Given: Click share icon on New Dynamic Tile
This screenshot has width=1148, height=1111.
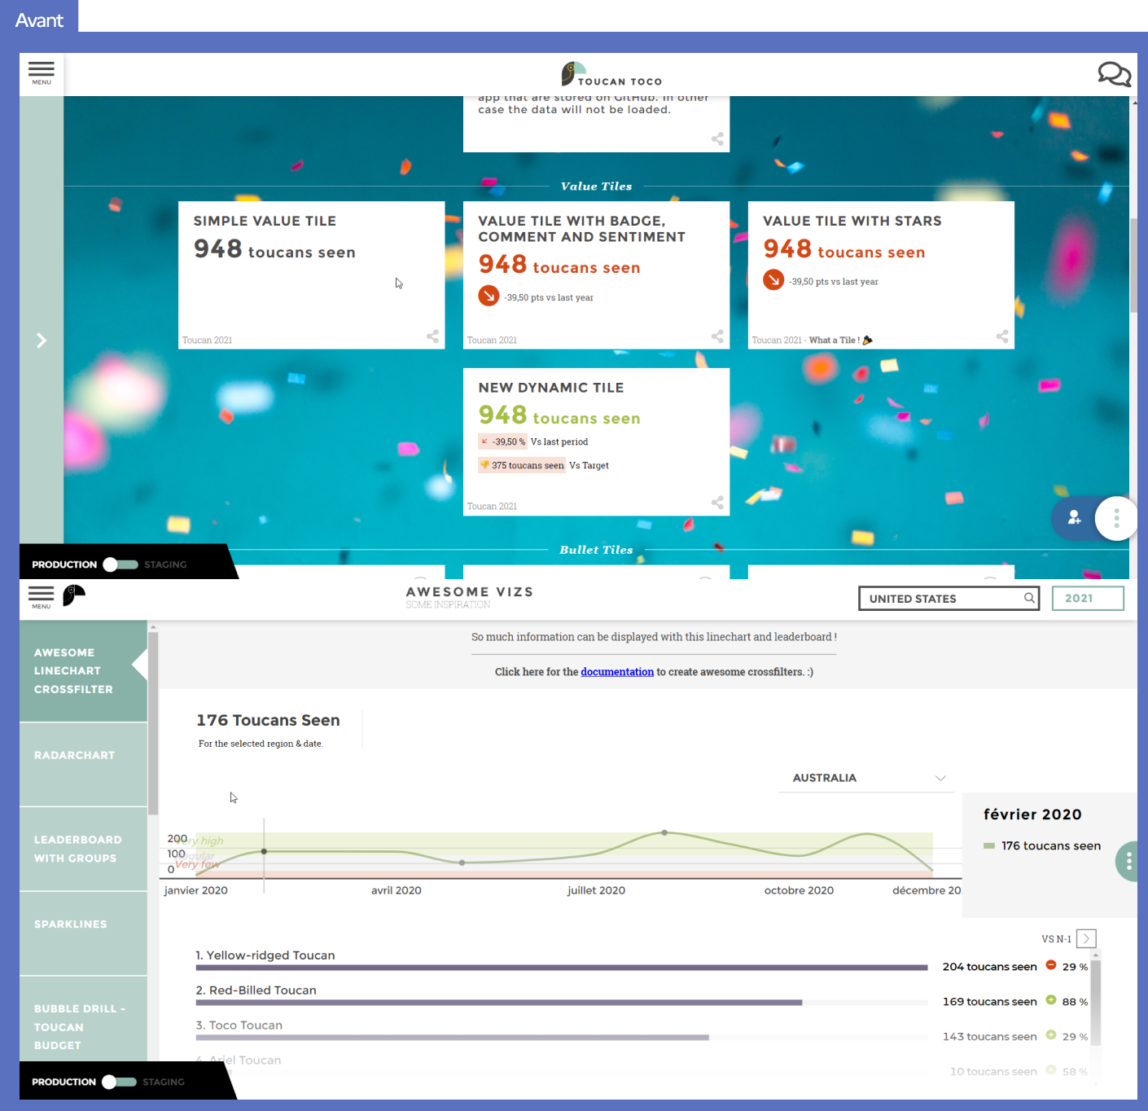Looking at the screenshot, I should pos(717,503).
